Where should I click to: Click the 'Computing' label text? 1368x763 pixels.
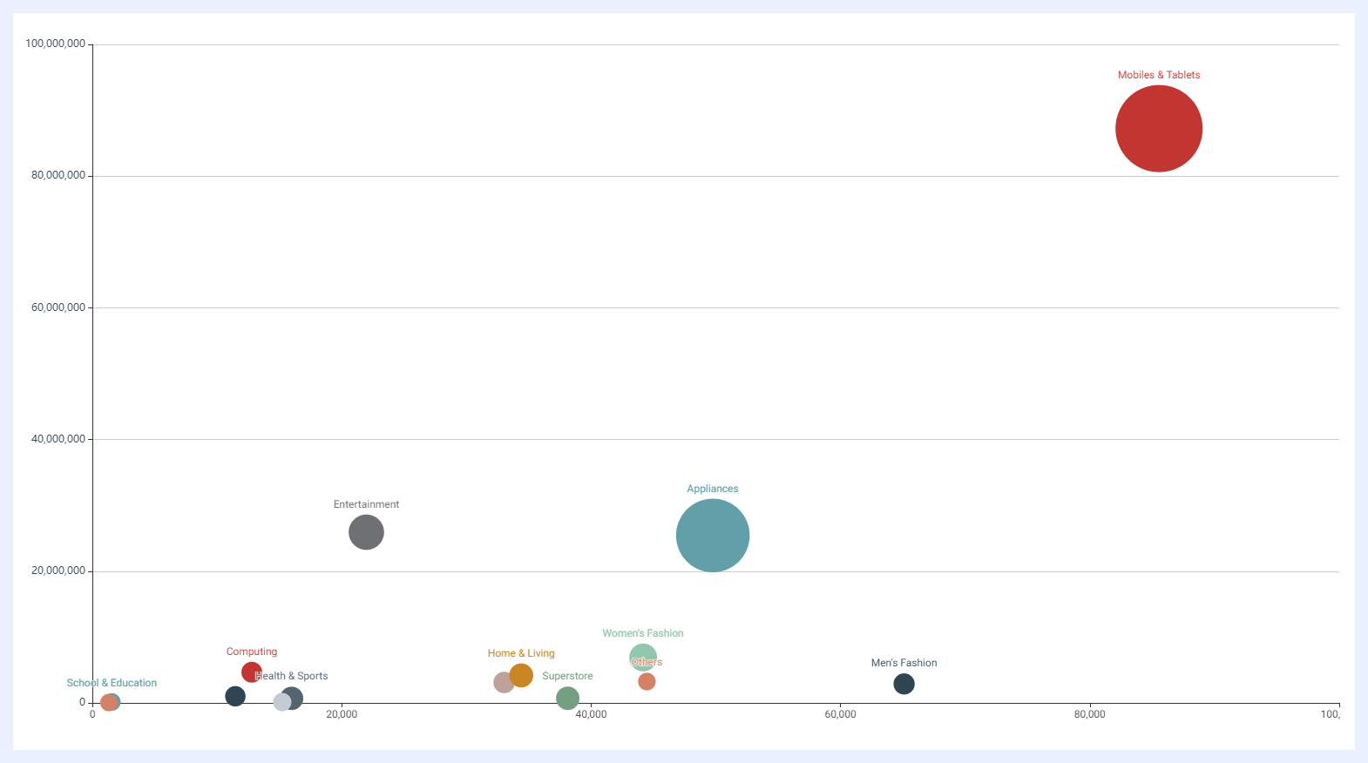pyautogui.click(x=252, y=652)
